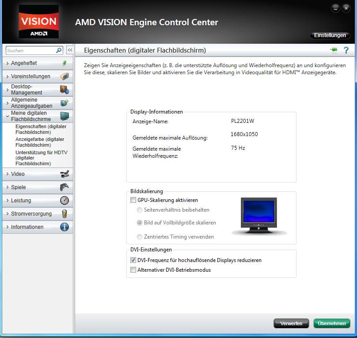Screen dimensions: 357x338
Task: Open the Spiele menu label
Action: coord(19,187)
